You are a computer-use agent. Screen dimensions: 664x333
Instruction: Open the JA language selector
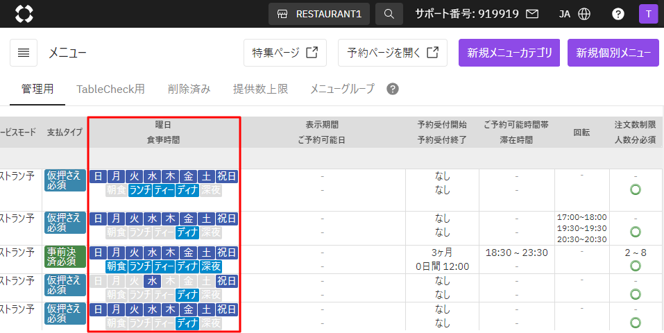pos(565,14)
